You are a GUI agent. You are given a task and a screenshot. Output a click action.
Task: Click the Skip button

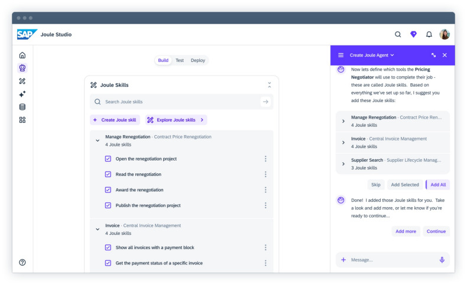[376, 185]
